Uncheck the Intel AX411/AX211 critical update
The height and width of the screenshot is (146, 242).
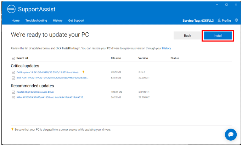point(13,78)
